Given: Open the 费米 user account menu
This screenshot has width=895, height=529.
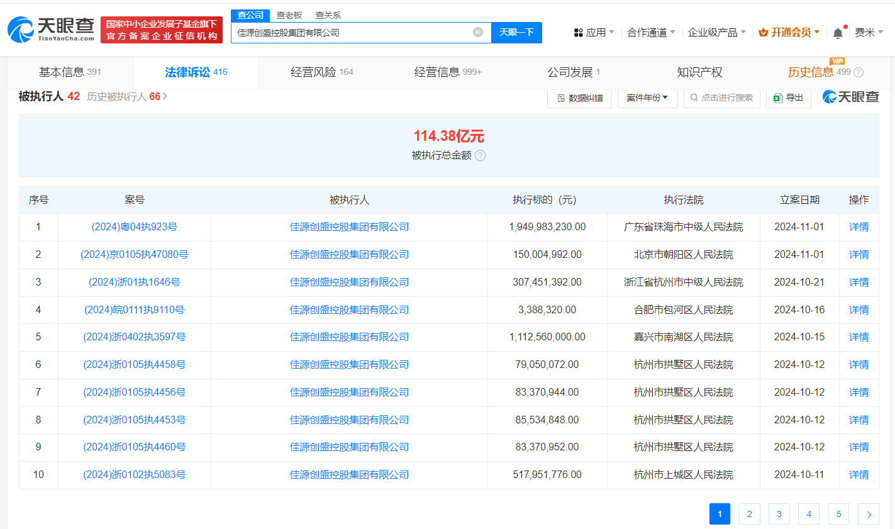Looking at the screenshot, I should pyautogui.click(x=869, y=32).
